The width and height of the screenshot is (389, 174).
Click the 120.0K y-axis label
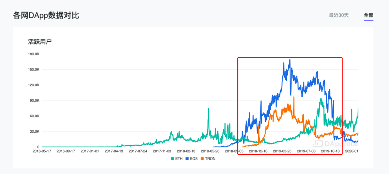[34, 85]
